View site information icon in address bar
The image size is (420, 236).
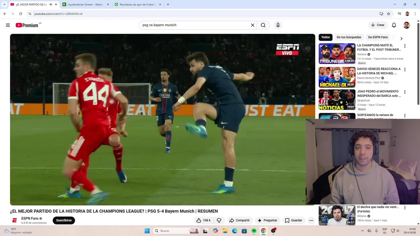(30, 14)
